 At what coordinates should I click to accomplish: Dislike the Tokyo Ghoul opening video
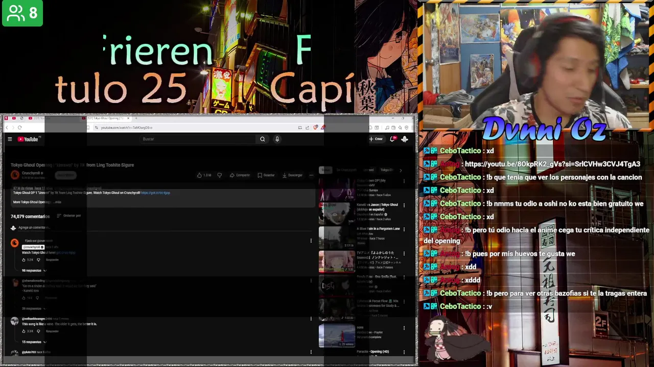220,175
